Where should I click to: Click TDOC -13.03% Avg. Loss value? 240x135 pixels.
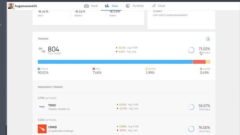click(x=123, y=108)
